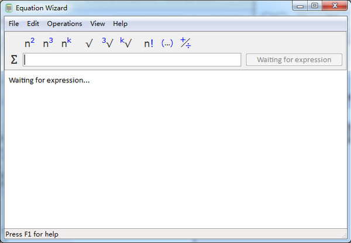The width and height of the screenshot is (351, 243).
Task: Insert the cube power n³ symbol
Action: [x=48, y=43]
